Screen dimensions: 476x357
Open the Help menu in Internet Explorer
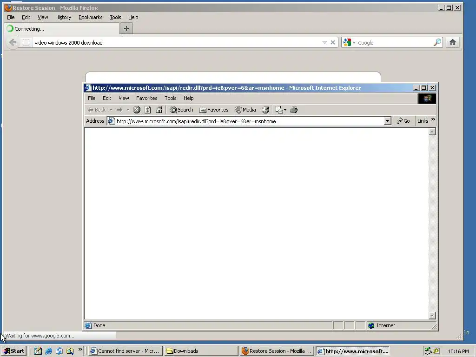188,98
